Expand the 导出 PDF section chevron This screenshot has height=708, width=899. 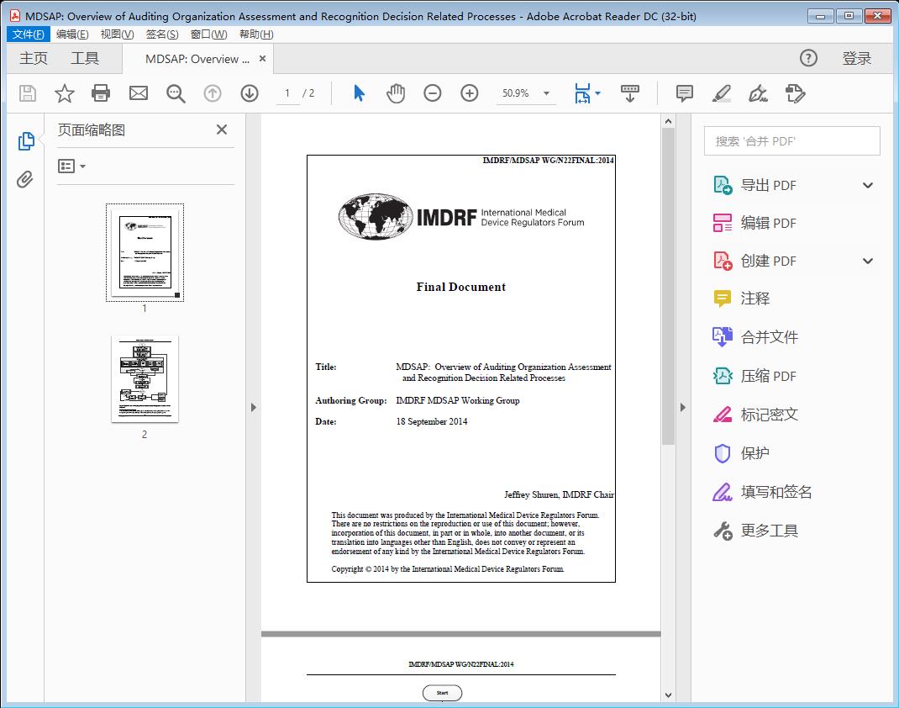[x=867, y=184]
